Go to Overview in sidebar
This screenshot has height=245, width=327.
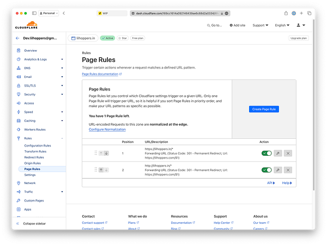pos(30,50)
